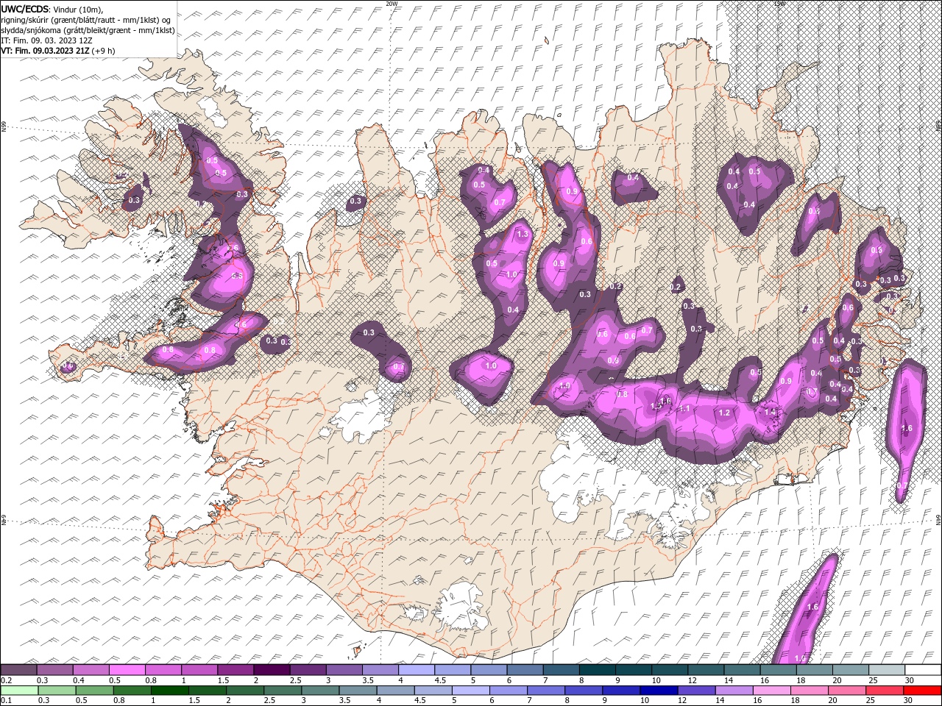Image resolution: width=942 pixels, height=706 pixels.
Task: Click the "UWC/ECDS" title text
Action: point(24,9)
